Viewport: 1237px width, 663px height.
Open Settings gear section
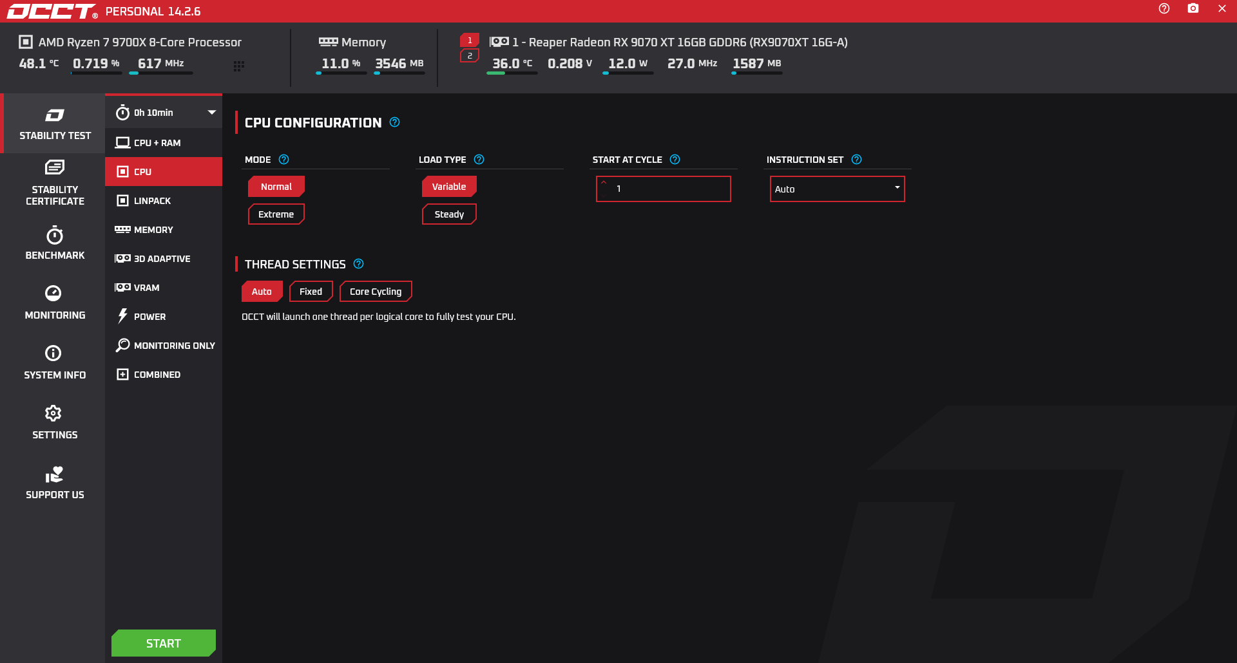[x=55, y=422]
